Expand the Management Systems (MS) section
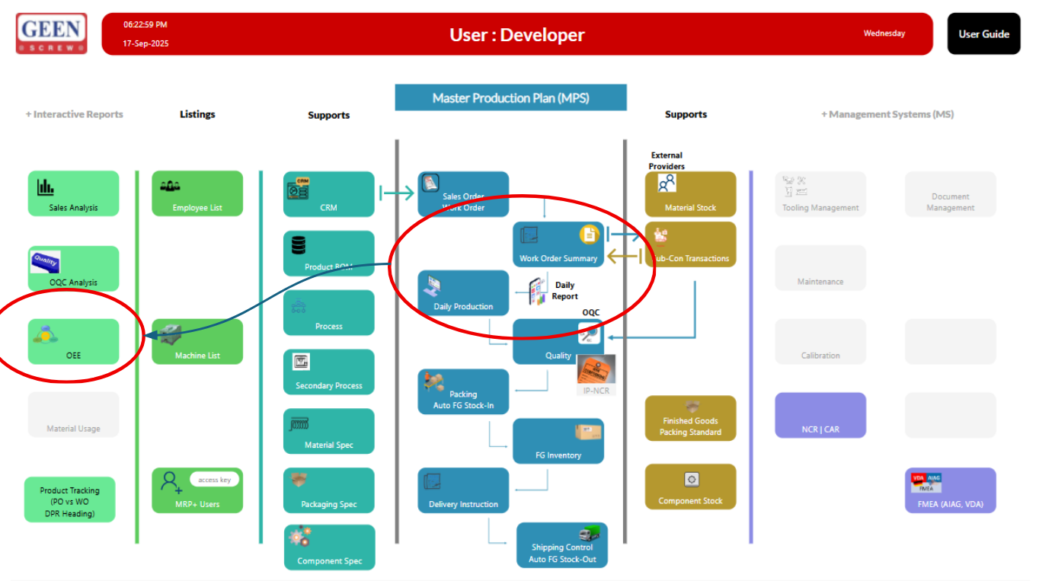 pyautogui.click(x=887, y=114)
